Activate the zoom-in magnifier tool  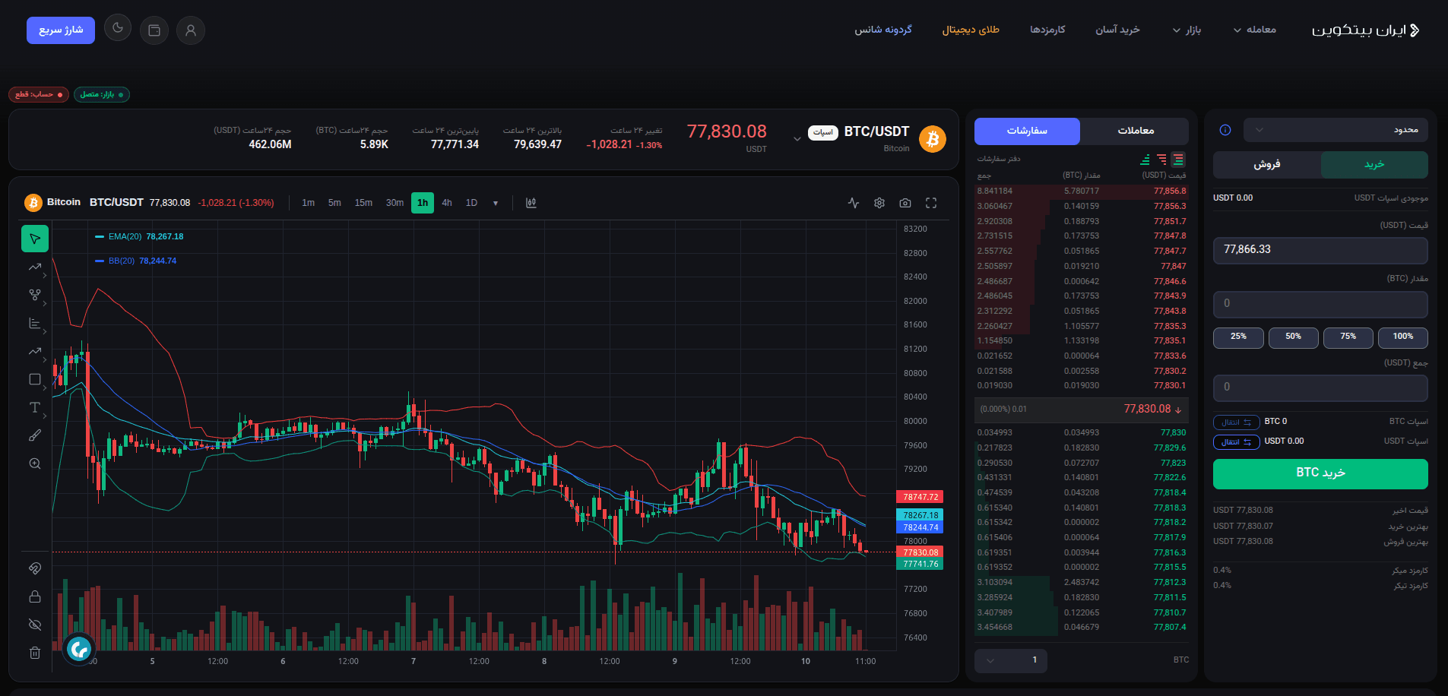(x=35, y=463)
